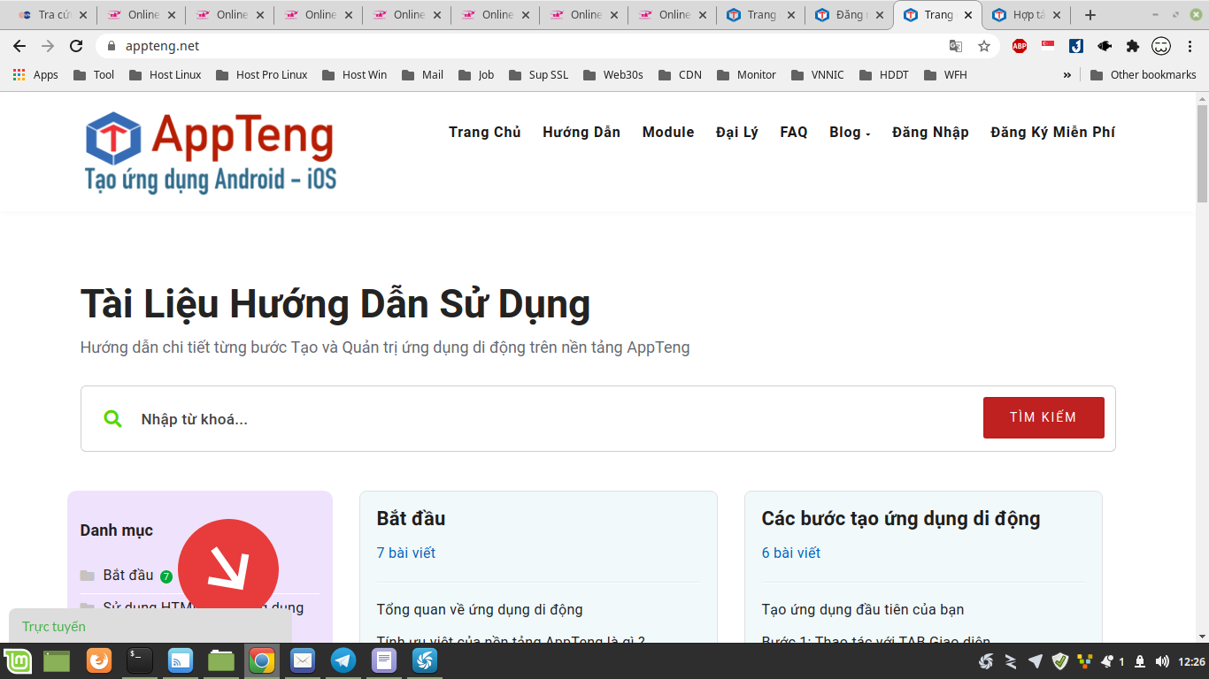The image size is (1209, 679).
Task: Click the 12:26 clock in the tray
Action: pos(1192,661)
